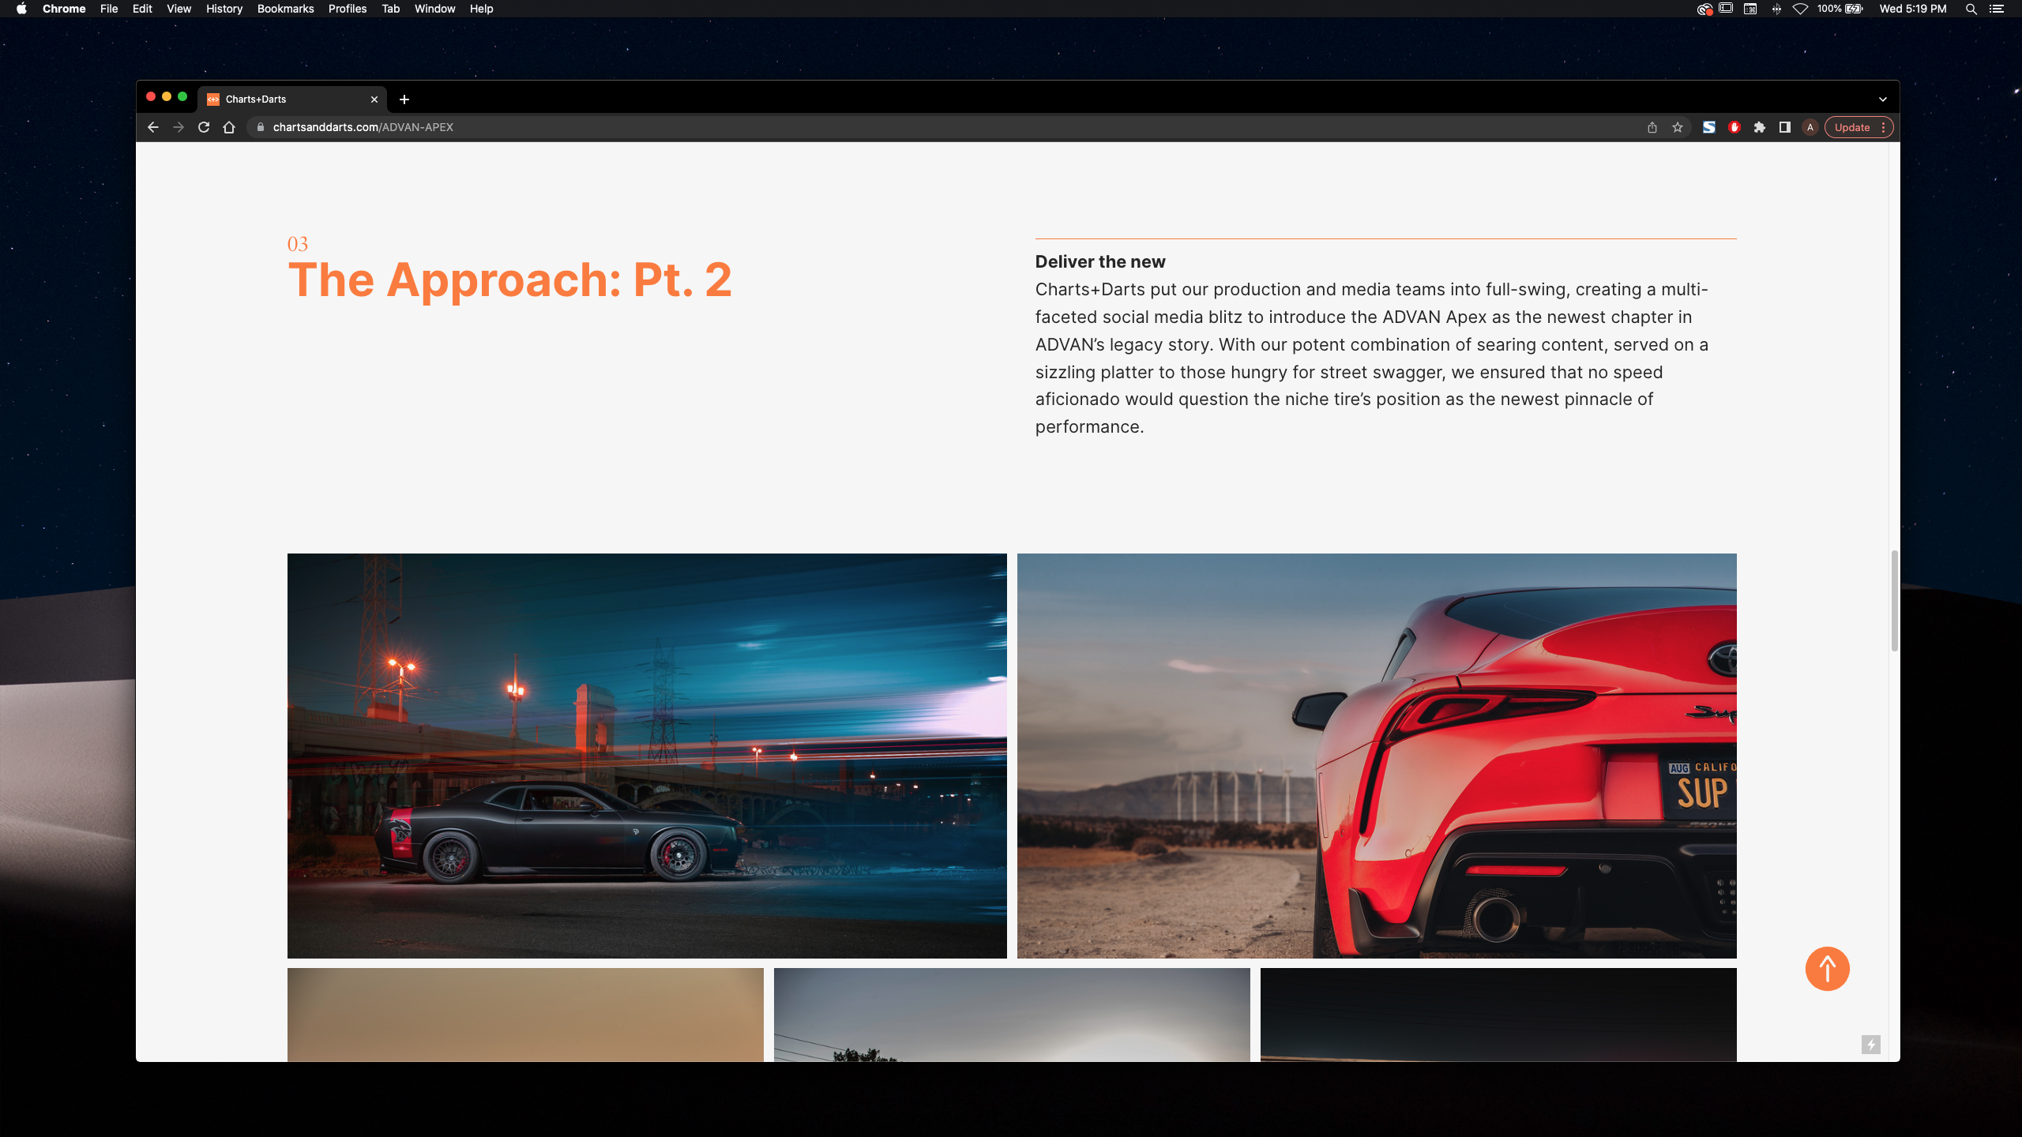Click the Deliver the new subheading
The height and width of the screenshot is (1137, 2022).
click(x=1100, y=261)
